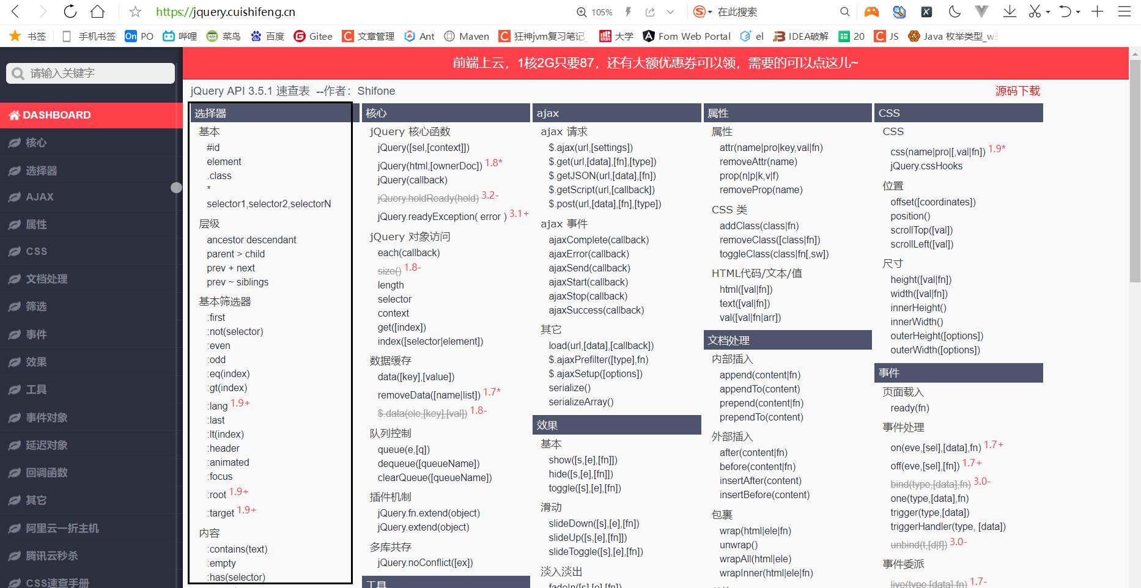This screenshot has height=588, width=1141.
Task: Open the 百度 bookmark
Action: [267, 36]
